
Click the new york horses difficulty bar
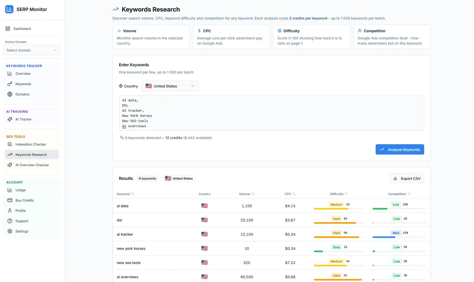pos(339,252)
